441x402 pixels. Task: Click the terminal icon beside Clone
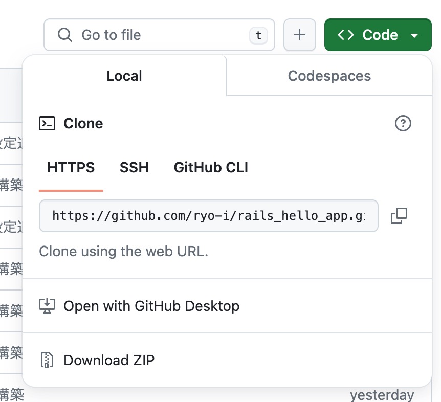pyautogui.click(x=47, y=123)
